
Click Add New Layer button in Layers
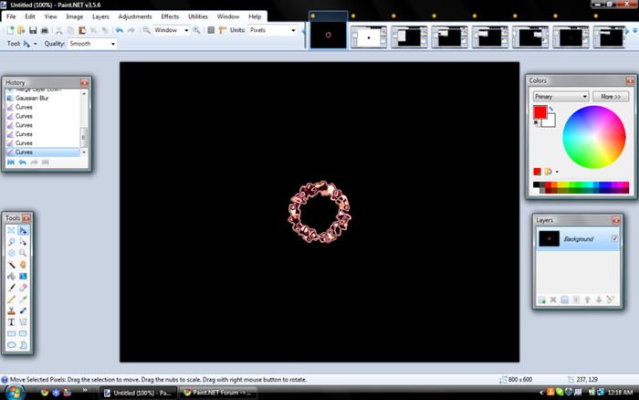click(x=541, y=300)
